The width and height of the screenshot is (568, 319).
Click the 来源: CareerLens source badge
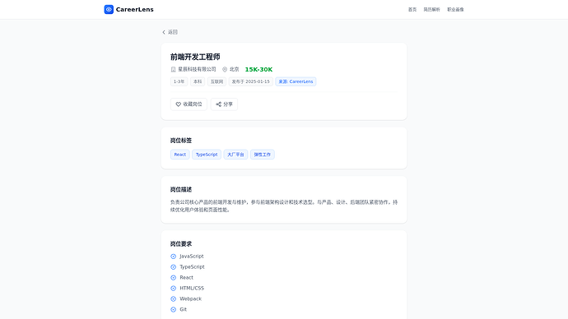tap(296, 81)
